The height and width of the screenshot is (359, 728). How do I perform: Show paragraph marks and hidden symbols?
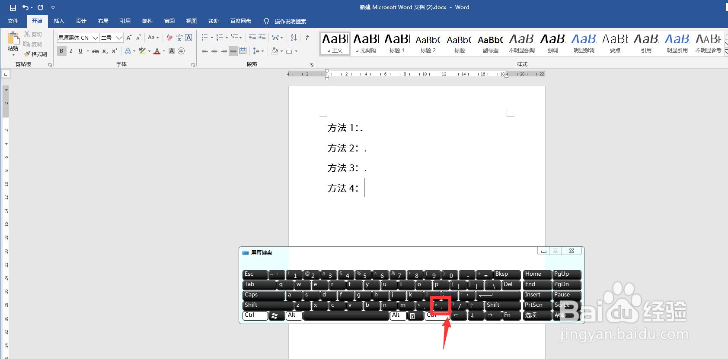307,38
